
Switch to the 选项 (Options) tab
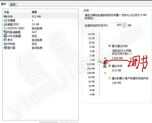13,4
